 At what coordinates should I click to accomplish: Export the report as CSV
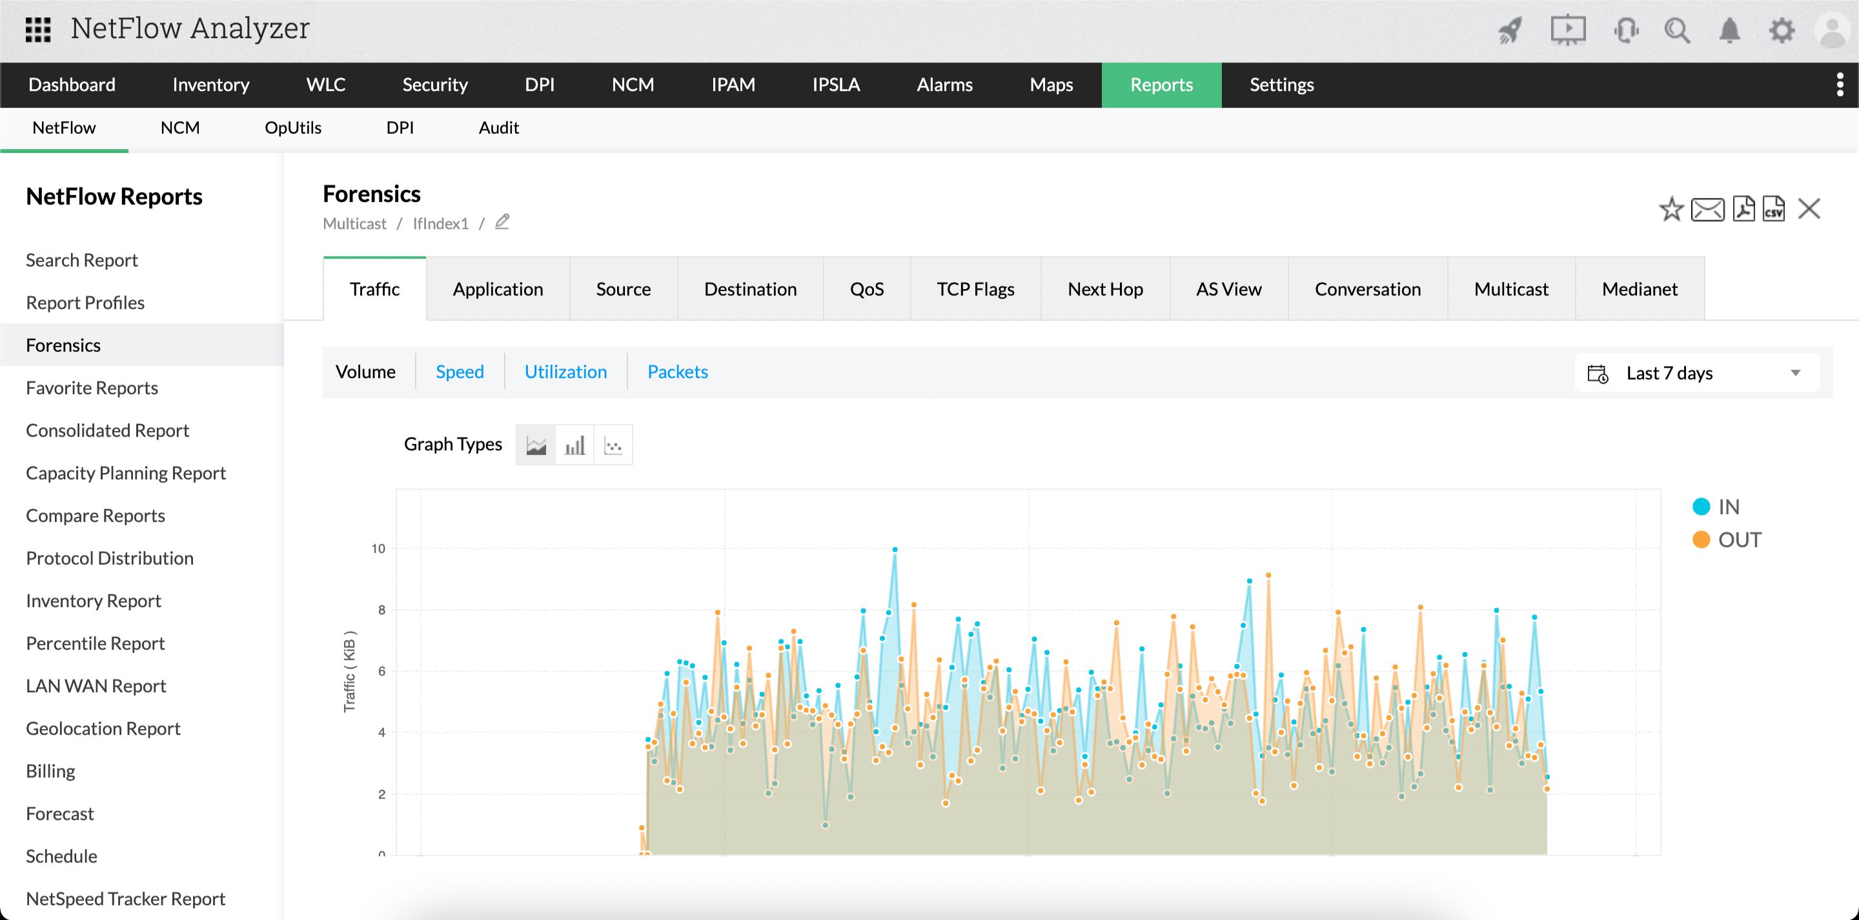[x=1774, y=209]
